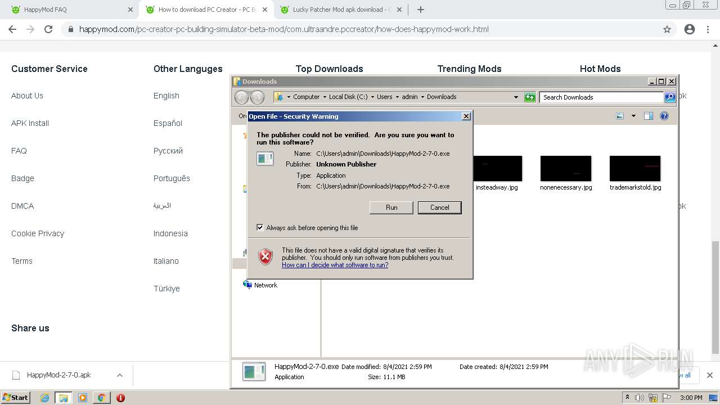
Task: Toggle the Explorer preview pane icon
Action: pyautogui.click(x=649, y=116)
